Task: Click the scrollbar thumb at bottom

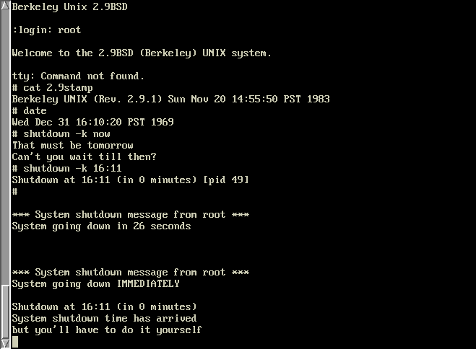Action: (x=5, y=312)
